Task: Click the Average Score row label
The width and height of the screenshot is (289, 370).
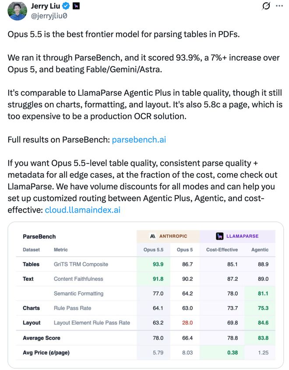Action: tap(42, 338)
